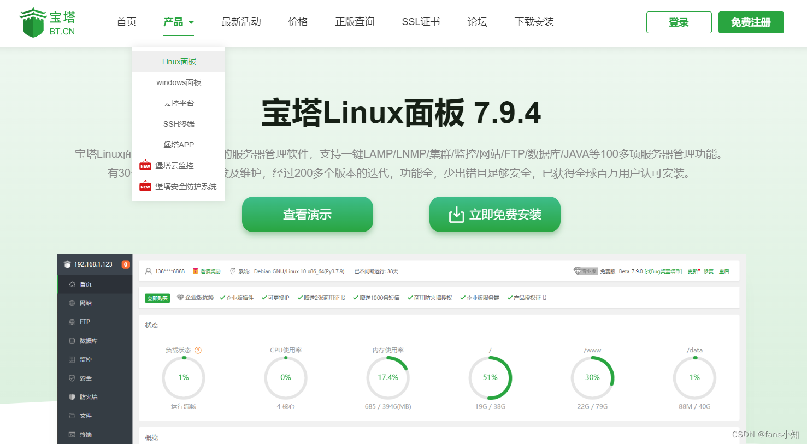Click the 重启 link in panel header
This screenshot has width=807, height=444.
[x=724, y=271]
